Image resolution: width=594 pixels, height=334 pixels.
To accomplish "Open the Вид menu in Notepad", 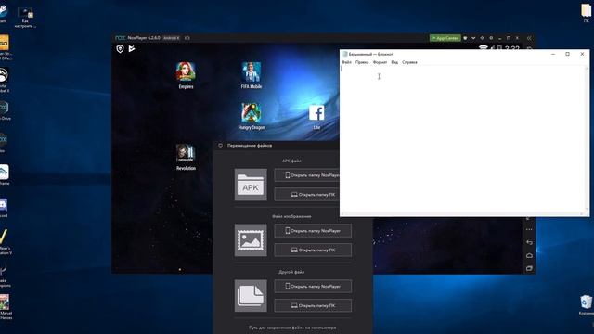I will pyautogui.click(x=394, y=62).
